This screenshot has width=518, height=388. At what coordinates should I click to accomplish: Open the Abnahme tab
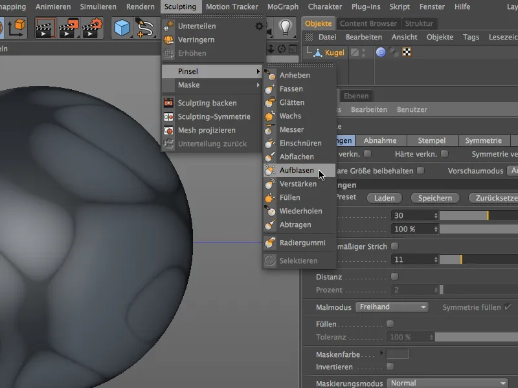point(380,140)
